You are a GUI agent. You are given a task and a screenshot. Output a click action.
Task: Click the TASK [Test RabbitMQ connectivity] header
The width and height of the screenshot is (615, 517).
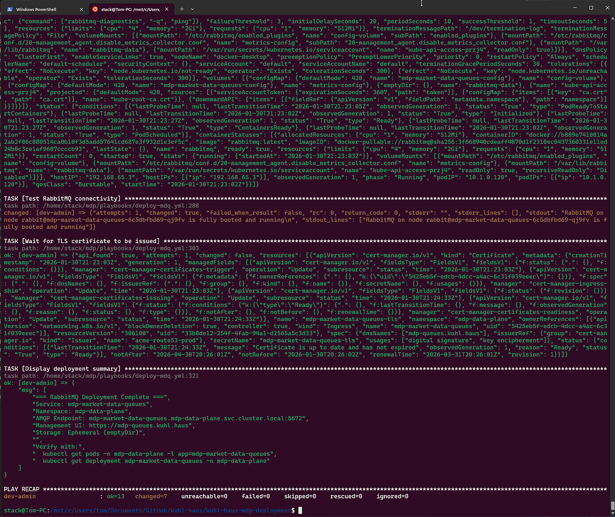point(62,198)
